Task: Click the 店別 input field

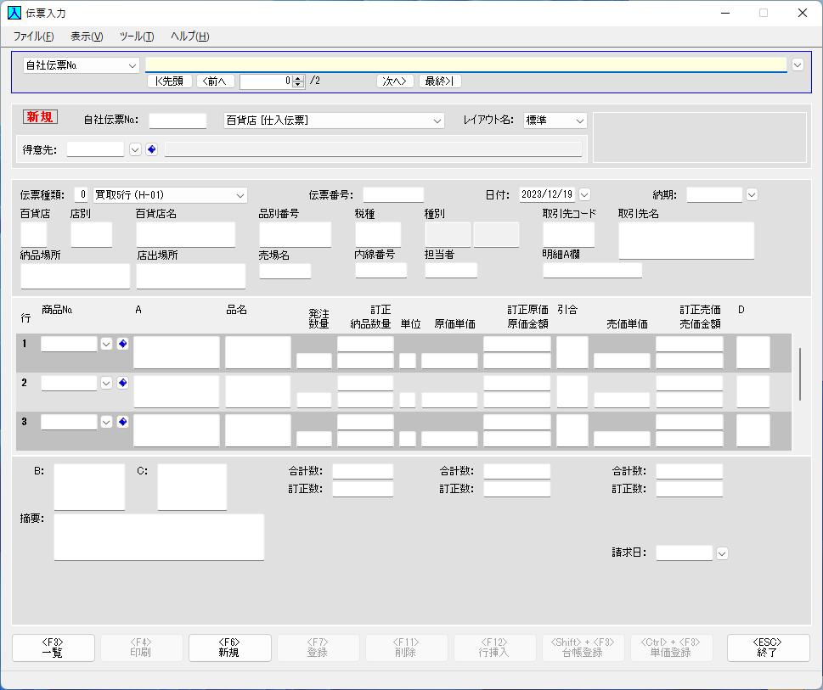Action: 92,234
